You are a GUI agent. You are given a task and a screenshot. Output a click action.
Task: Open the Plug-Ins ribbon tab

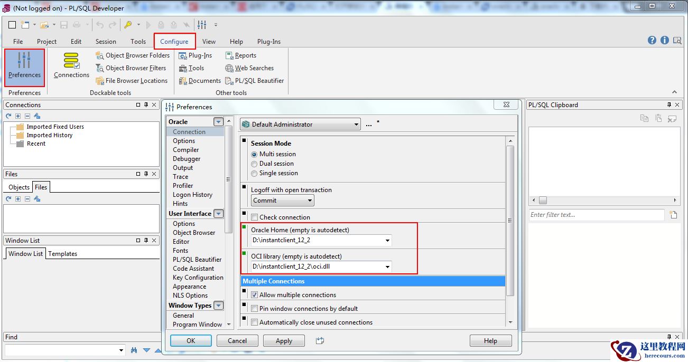(269, 42)
